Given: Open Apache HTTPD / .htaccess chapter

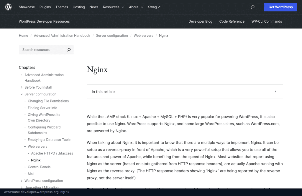Looking at the screenshot, I should [52, 153].
